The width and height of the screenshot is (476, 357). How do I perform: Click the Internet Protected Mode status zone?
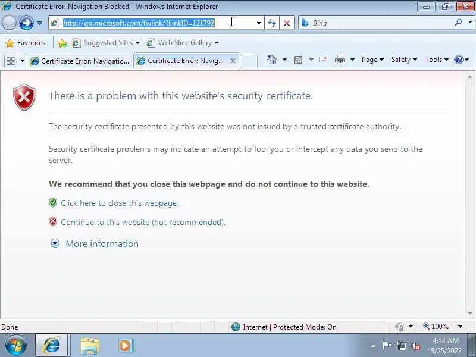(284, 327)
